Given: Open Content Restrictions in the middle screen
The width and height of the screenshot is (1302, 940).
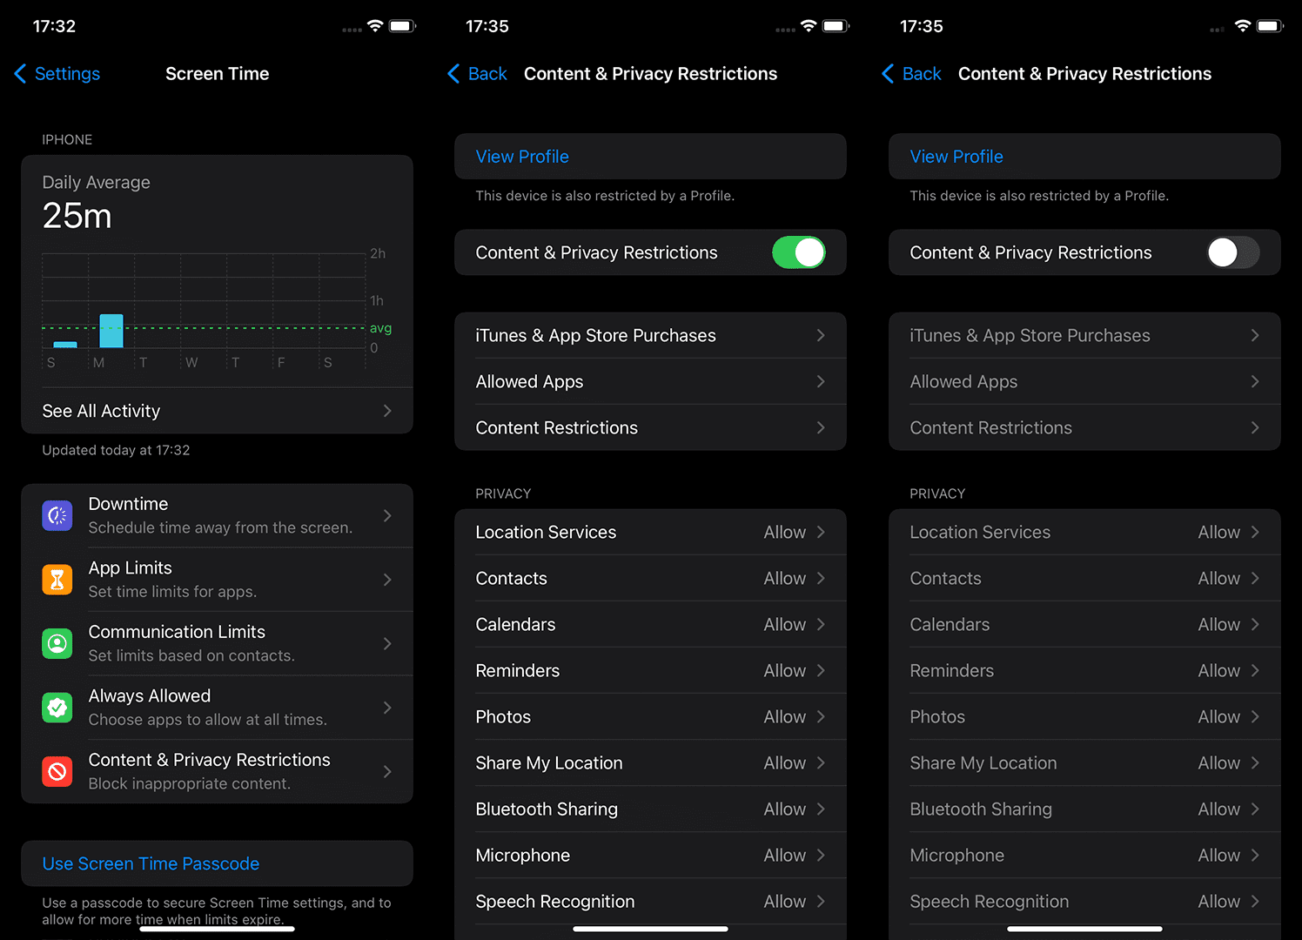Looking at the screenshot, I should point(650,427).
